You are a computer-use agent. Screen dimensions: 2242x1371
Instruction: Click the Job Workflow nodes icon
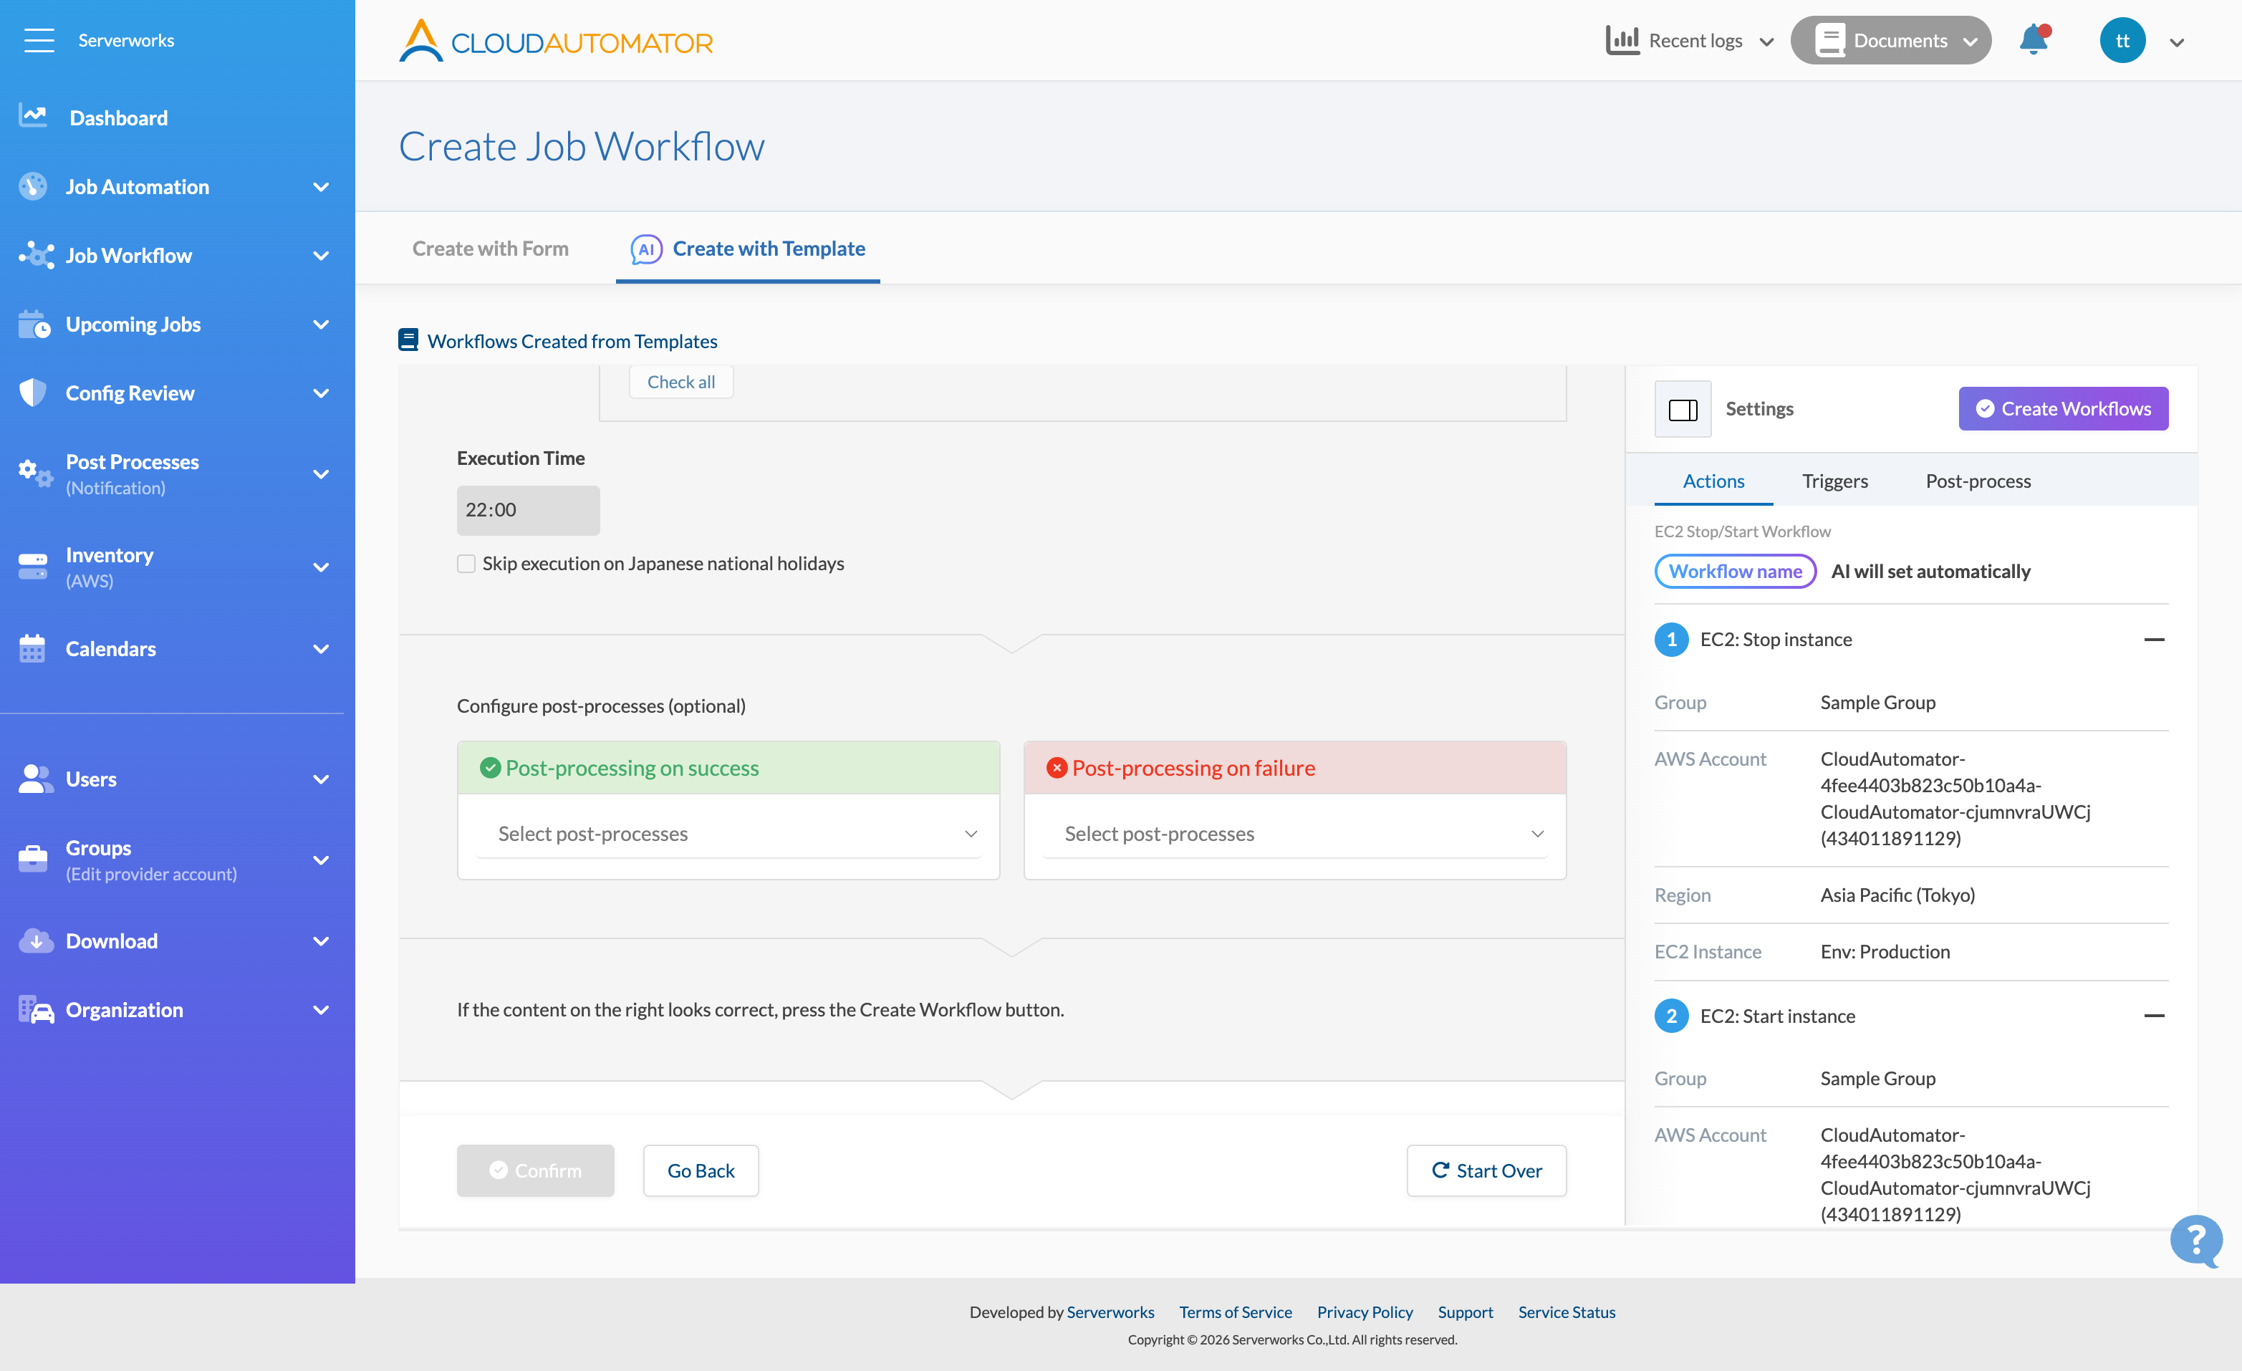coord(37,256)
